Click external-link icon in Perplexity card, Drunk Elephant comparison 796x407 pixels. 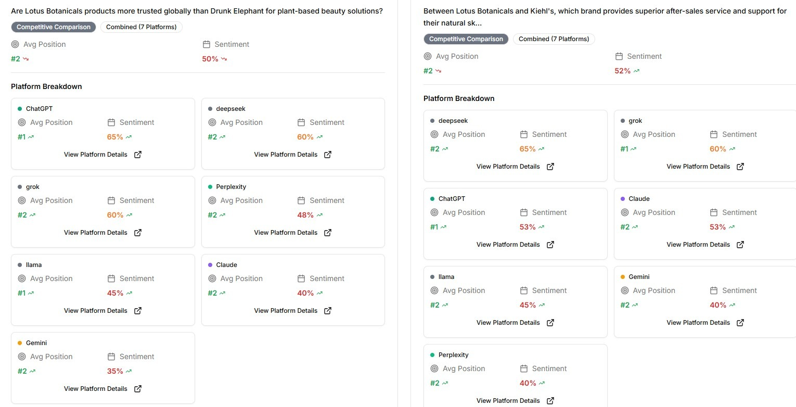point(328,233)
